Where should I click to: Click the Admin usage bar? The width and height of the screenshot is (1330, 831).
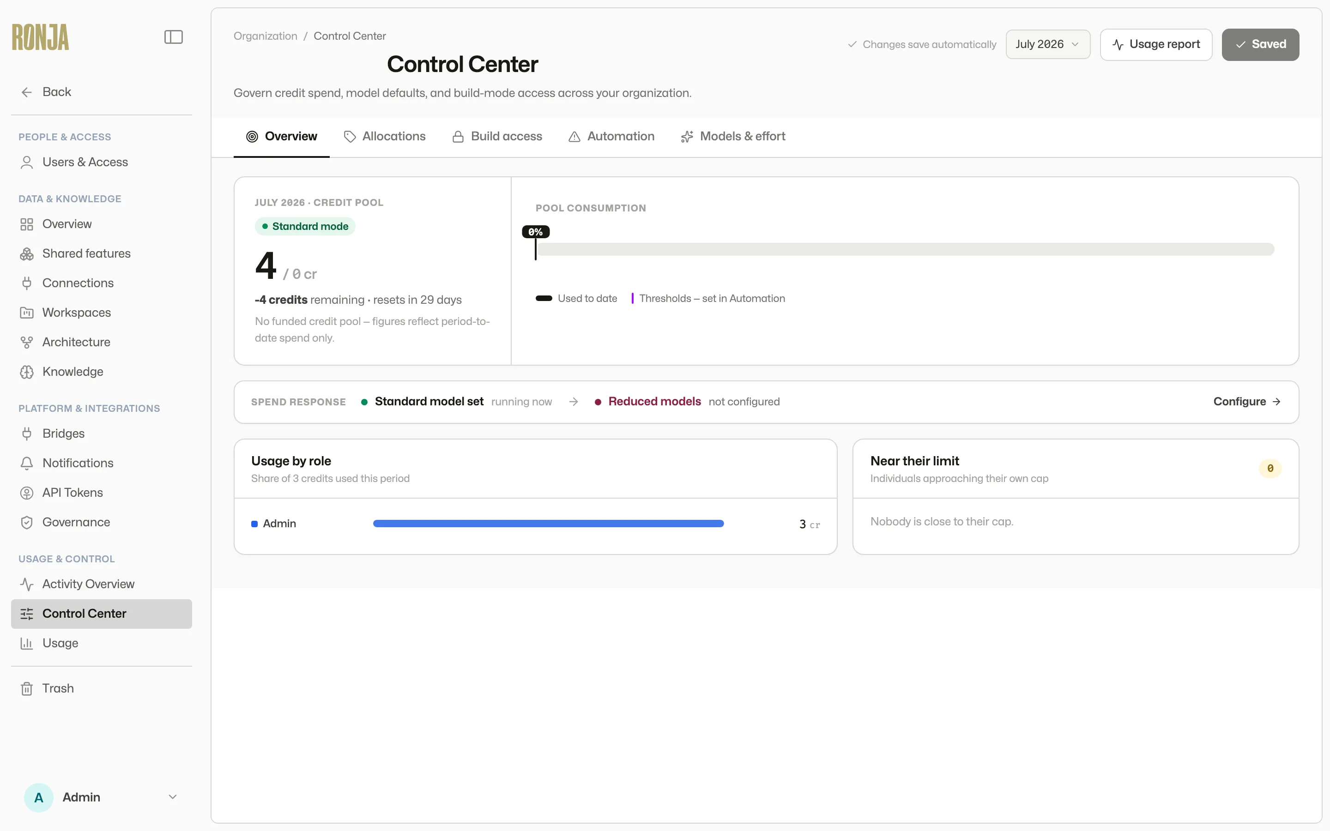tap(548, 524)
